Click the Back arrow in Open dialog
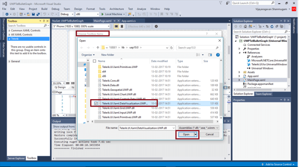 tap(82, 48)
